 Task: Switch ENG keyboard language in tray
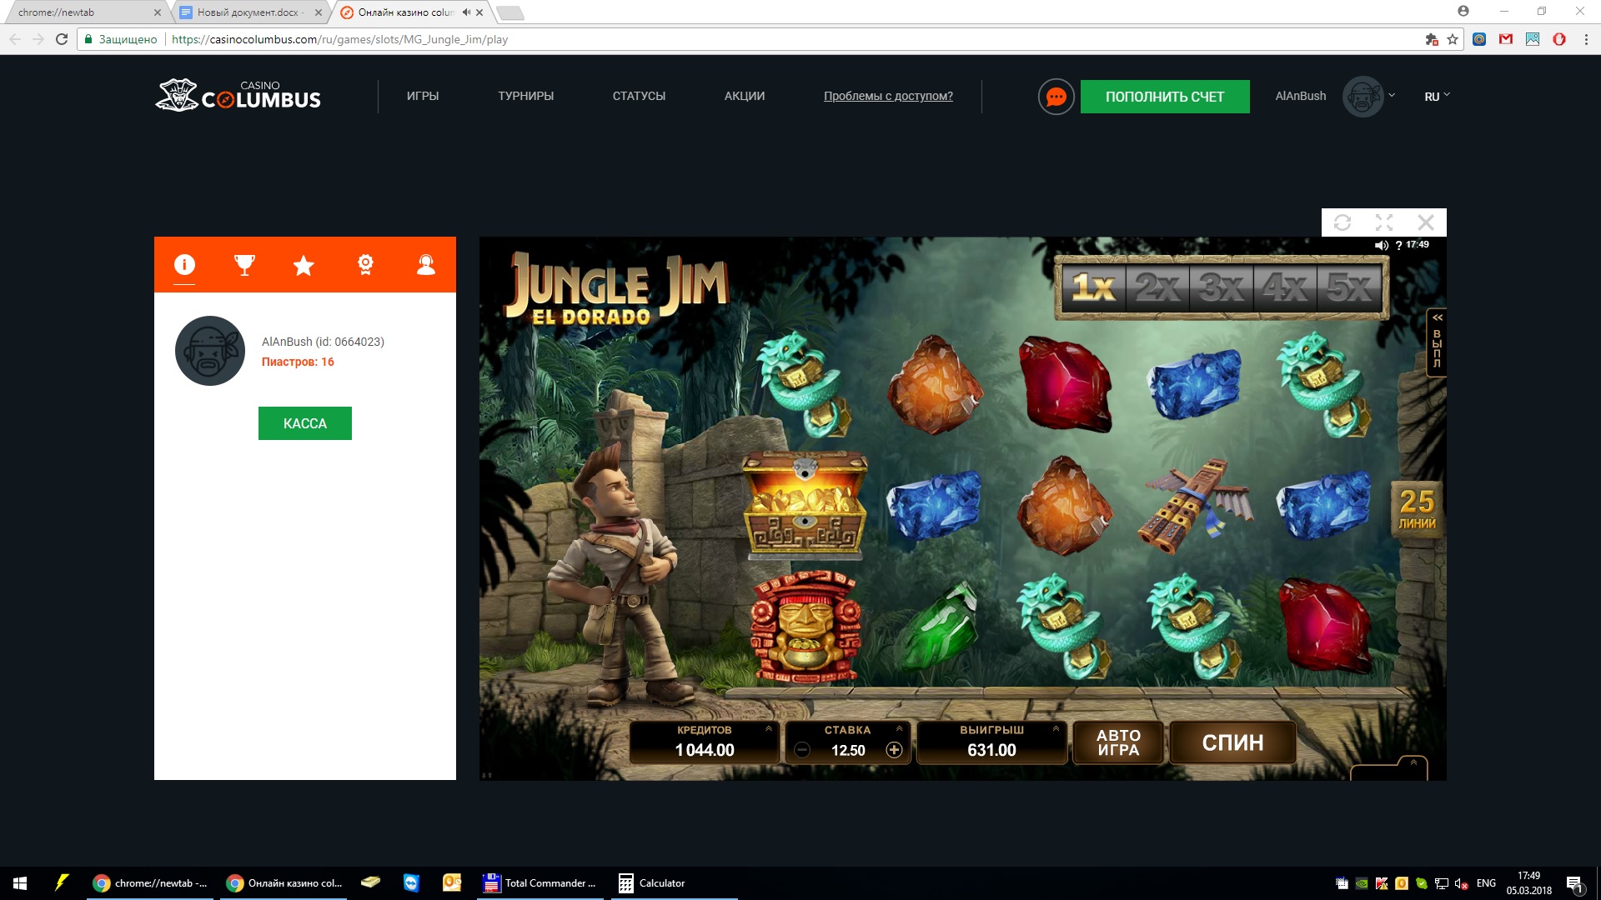pyautogui.click(x=1486, y=883)
